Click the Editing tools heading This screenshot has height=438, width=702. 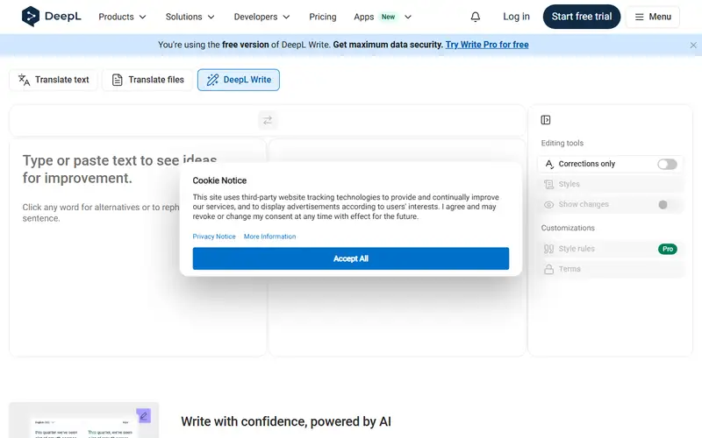tap(562, 143)
